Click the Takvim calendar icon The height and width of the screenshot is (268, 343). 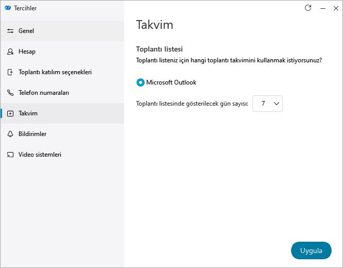pyautogui.click(x=10, y=113)
